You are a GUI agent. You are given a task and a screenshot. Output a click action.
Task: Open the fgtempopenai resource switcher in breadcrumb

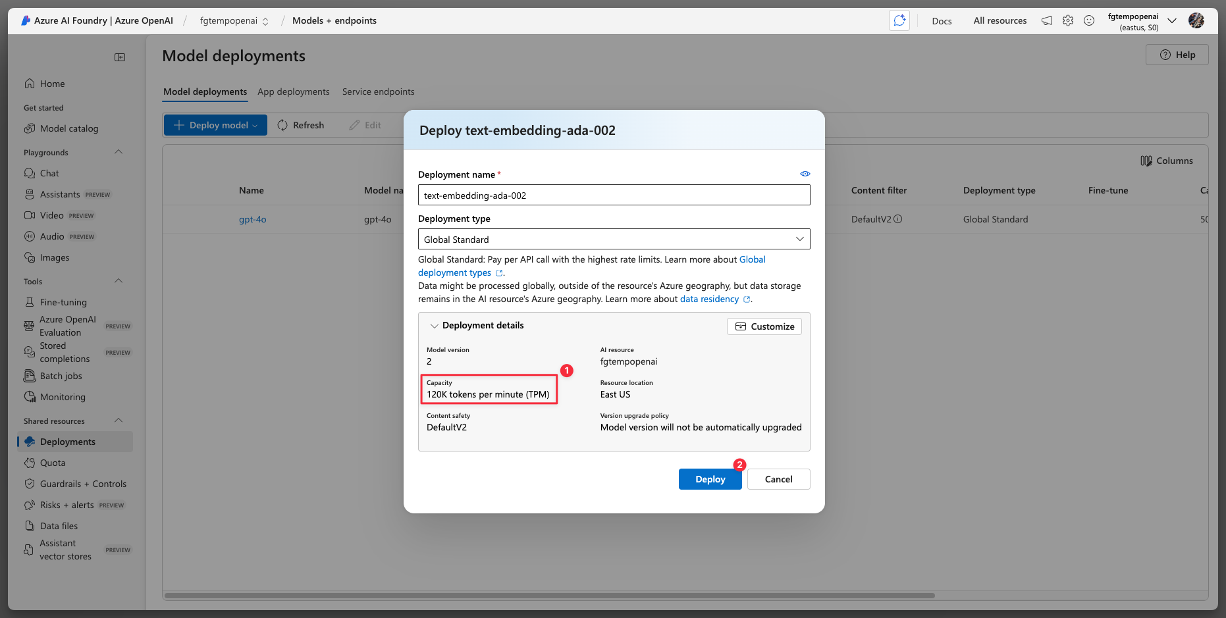click(x=234, y=20)
